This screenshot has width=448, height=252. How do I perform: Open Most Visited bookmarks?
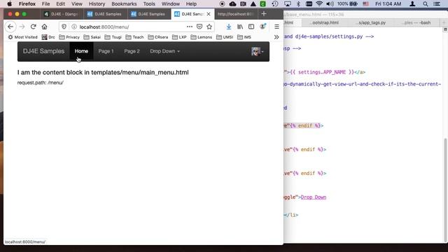point(23,37)
